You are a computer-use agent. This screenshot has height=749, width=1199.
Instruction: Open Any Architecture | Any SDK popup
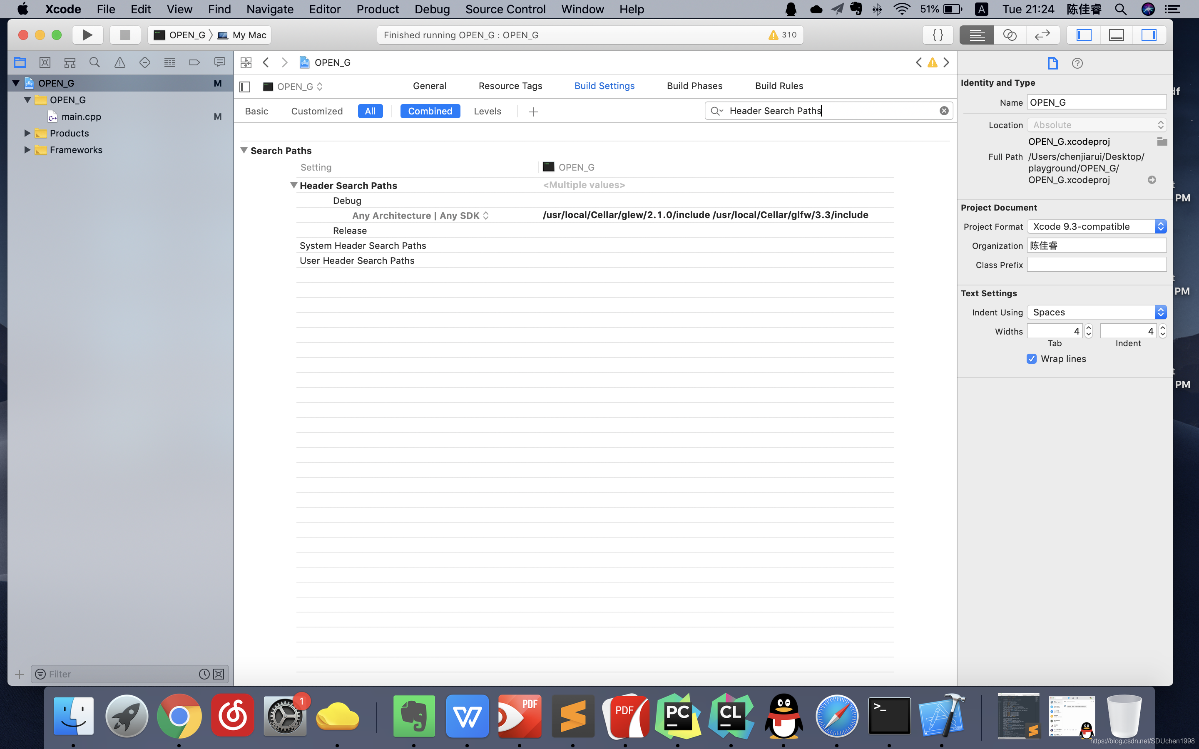pyautogui.click(x=420, y=216)
